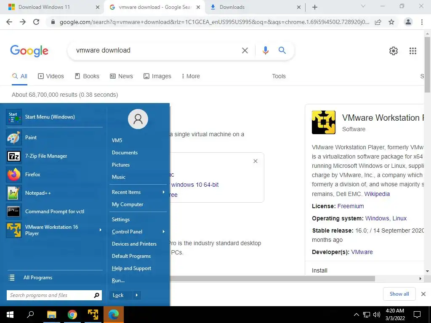The width and height of the screenshot is (431, 323).
Task: Click the horizontal page scrollbar
Action: pyautogui.click(x=272, y=279)
